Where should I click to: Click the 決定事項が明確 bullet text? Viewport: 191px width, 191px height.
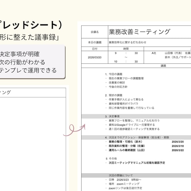19,54
